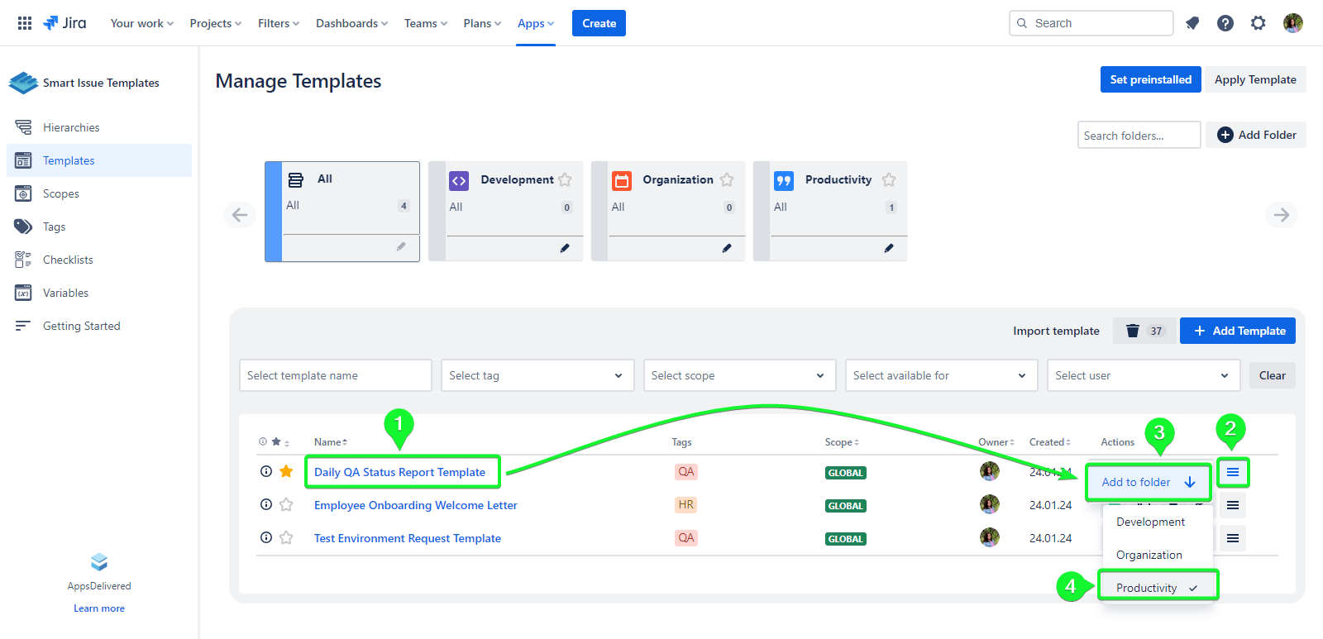Open Jira settings gear icon
The image size is (1323, 639).
click(1258, 23)
